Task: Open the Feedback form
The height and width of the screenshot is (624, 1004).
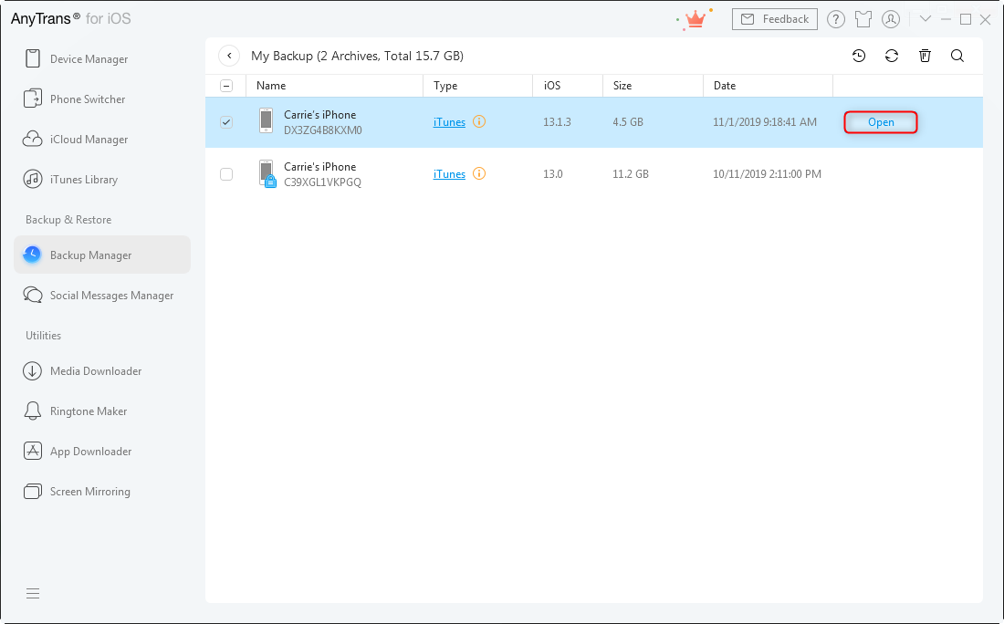Action: 775,19
